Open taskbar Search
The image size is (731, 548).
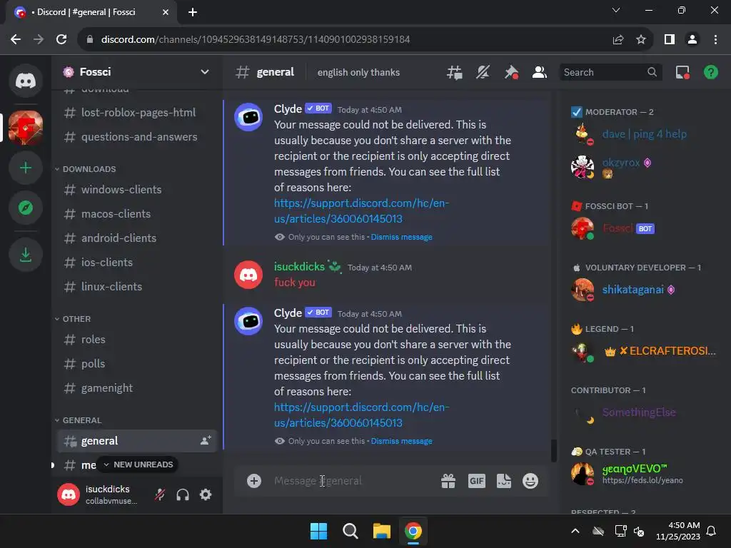350,531
